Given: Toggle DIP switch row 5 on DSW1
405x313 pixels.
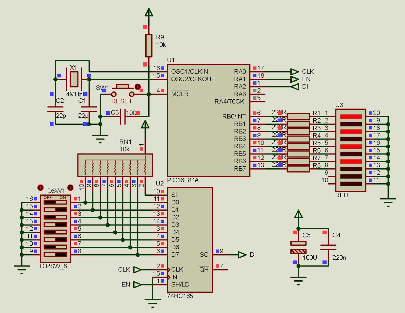Looking at the screenshot, I should point(55,232).
